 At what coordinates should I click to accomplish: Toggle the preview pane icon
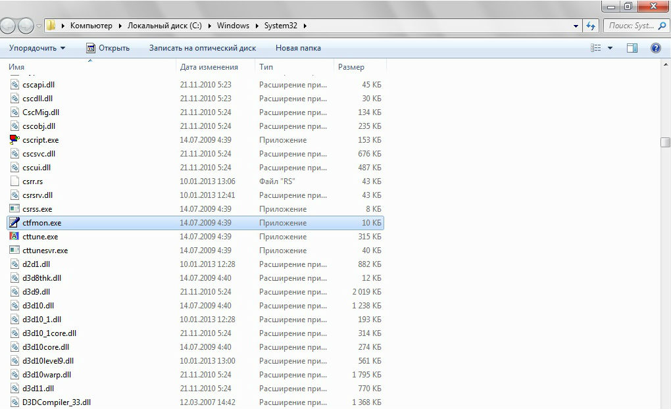[x=632, y=48]
